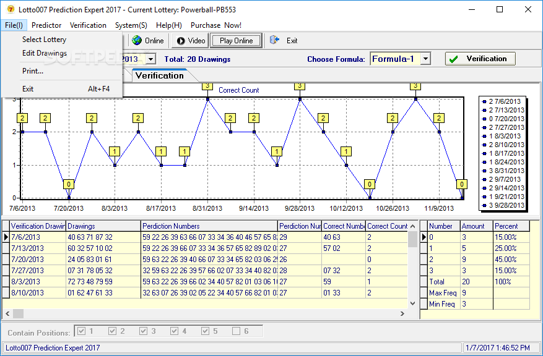Viewport: 543px width, 356px height.
Task: Click the horizontal scrollbar left arrow
Action: tap(7, 314)
